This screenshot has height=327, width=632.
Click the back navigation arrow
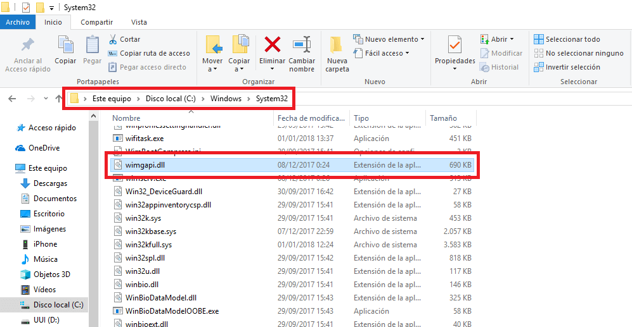coord(12,99)
